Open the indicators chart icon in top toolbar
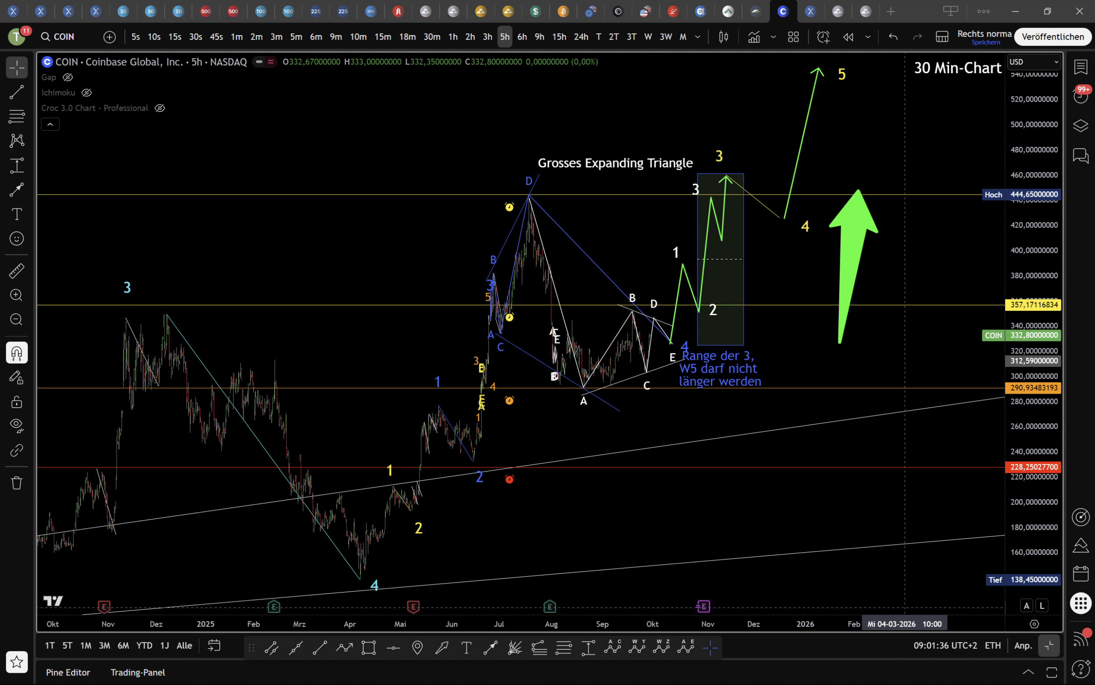 coord(754,37)
